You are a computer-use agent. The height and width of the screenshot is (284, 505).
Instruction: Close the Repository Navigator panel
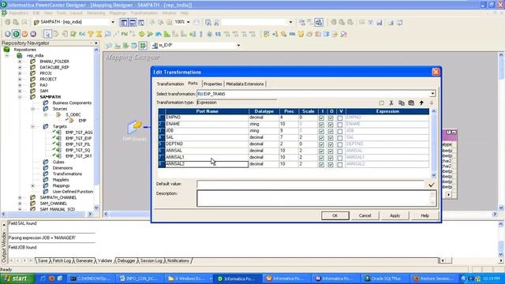96,43
